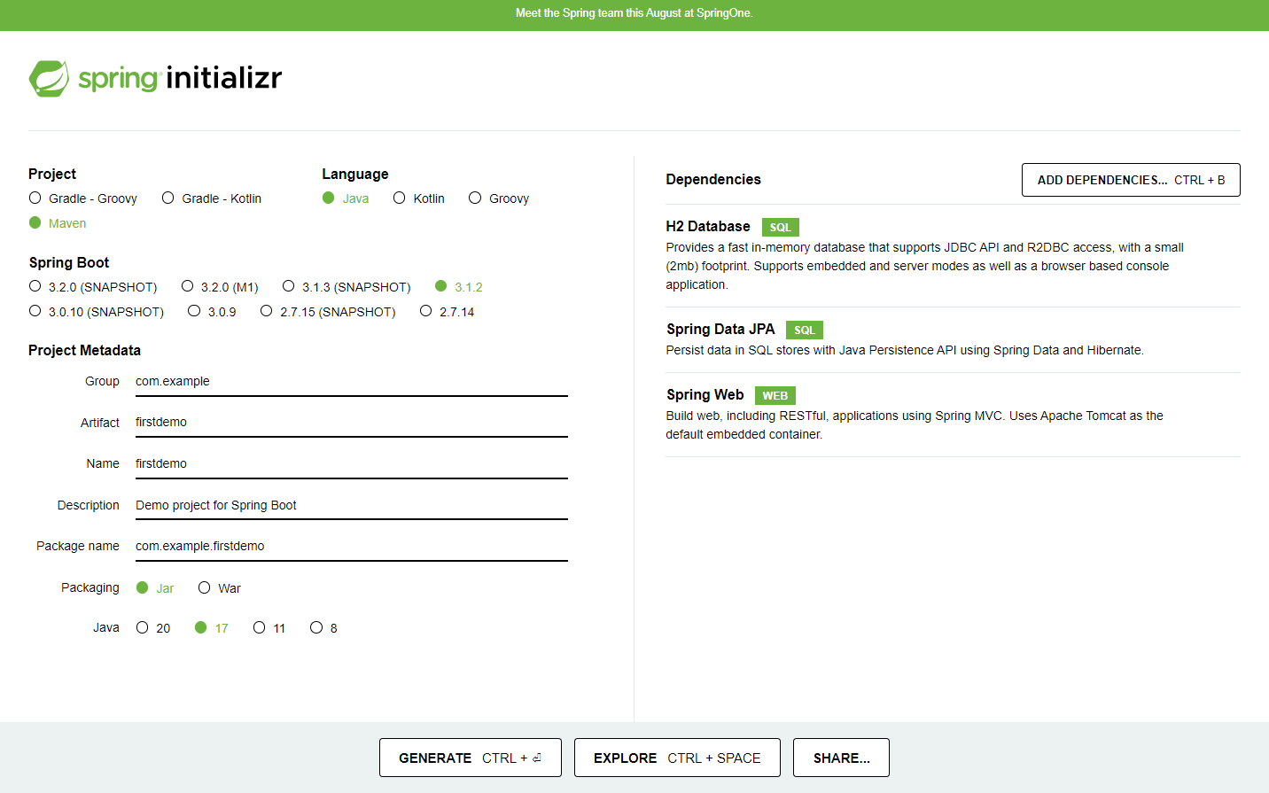Image resolution: width=1269 pixels, height=793 pixels.
Task: Select Spring Boot 2.7.15 (SNAPSHOT)
Action: (328, 312)
